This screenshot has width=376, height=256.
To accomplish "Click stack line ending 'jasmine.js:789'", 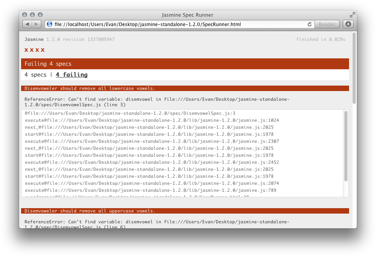I will [151, 190].
